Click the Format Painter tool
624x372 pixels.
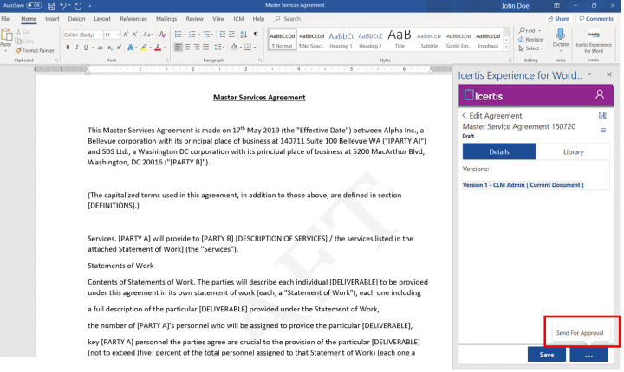click(x=36, y=50)
